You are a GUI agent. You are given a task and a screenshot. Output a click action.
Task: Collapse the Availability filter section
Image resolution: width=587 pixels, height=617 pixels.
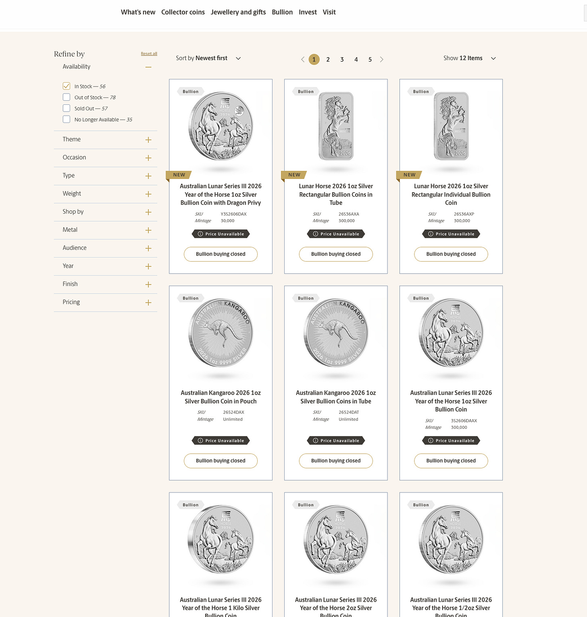coord(148,67)
